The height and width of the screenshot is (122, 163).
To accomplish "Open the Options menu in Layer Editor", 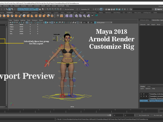I will 148,88.
